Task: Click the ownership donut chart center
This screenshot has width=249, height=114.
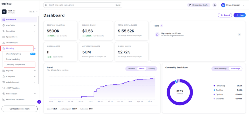Action: (x=180, y=92)
